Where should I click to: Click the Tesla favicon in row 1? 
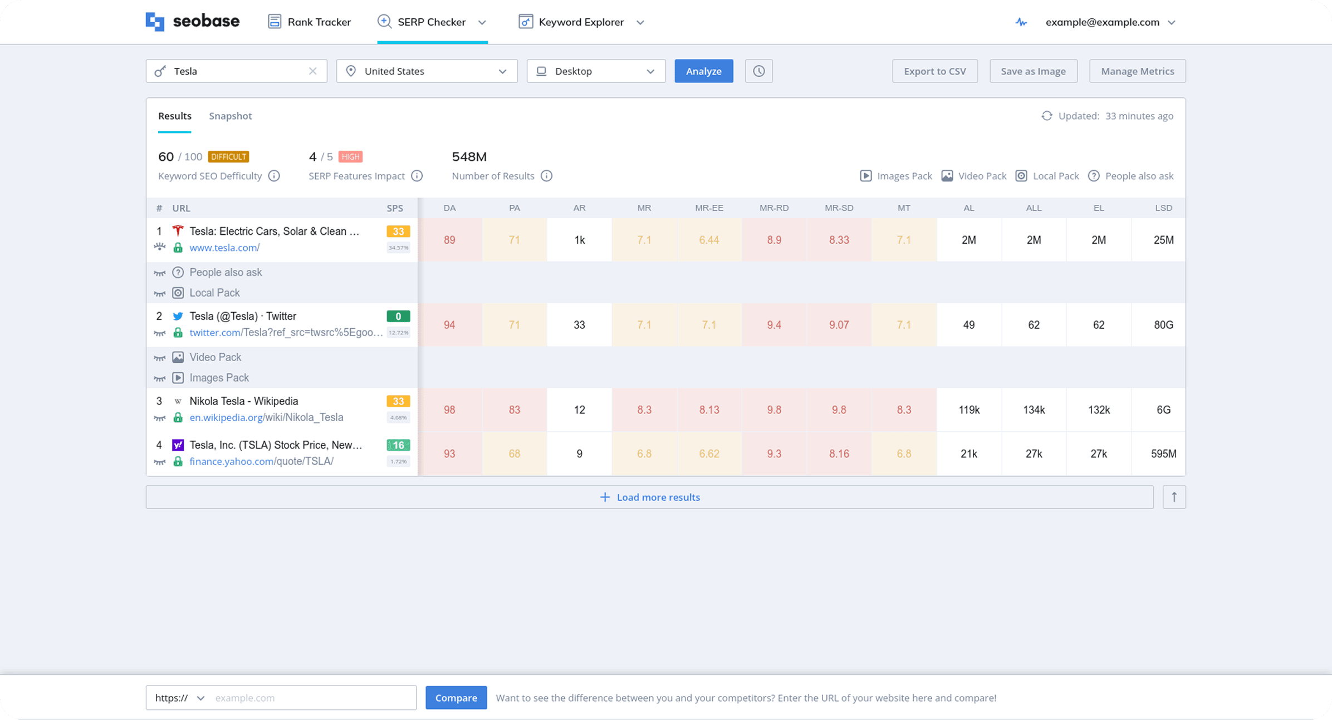[178, 231]
